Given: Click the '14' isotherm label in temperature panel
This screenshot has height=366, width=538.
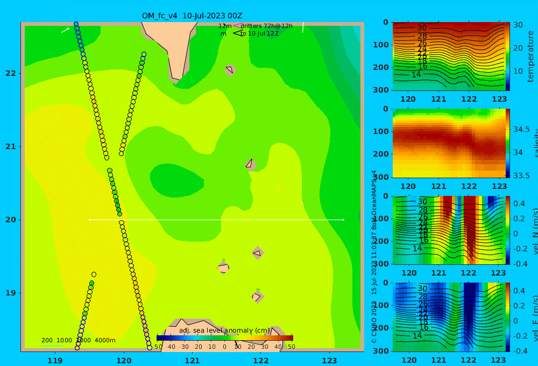Looking at the screenshot, I should pyautogui.click(x=416, y=74).
